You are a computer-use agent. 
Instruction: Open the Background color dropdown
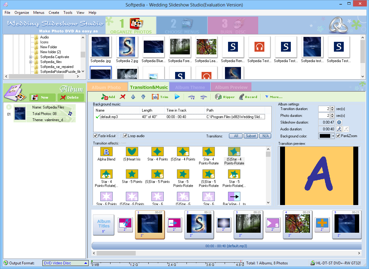point(333,136)
